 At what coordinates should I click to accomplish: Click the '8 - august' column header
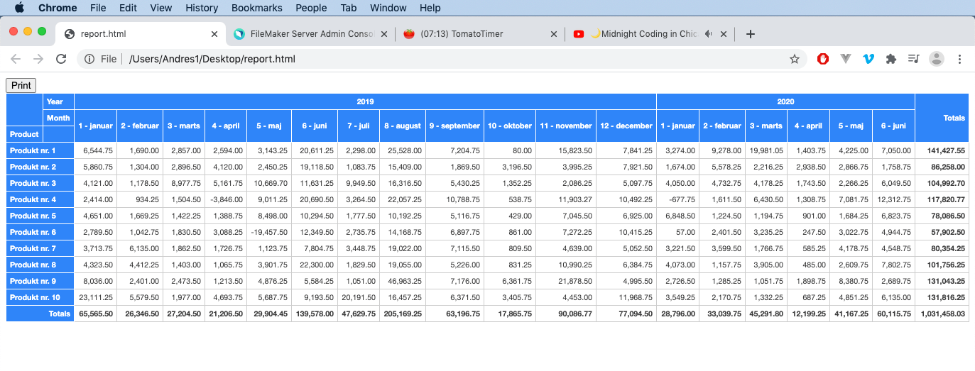(402, 126)
